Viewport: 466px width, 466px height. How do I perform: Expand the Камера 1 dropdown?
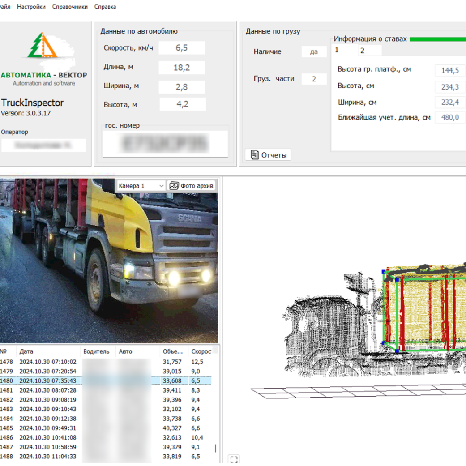(x=161, y=186)
